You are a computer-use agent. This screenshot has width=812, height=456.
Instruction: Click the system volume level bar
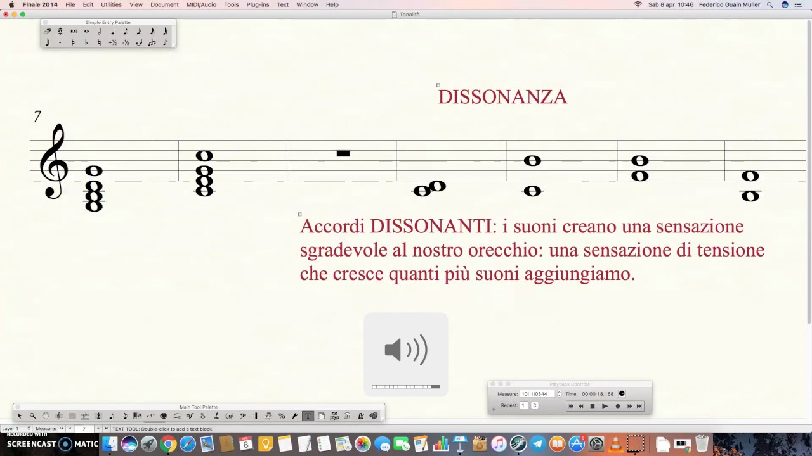click(x=406, y=386)
